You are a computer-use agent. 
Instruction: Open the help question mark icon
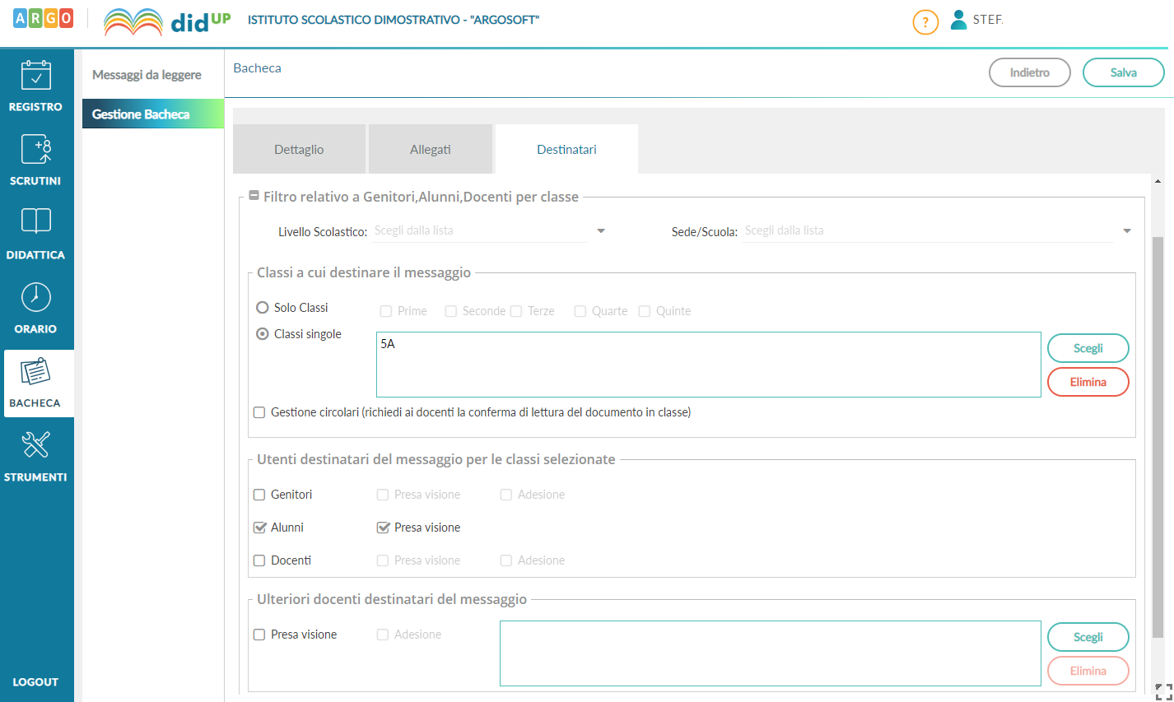(925, 22)
